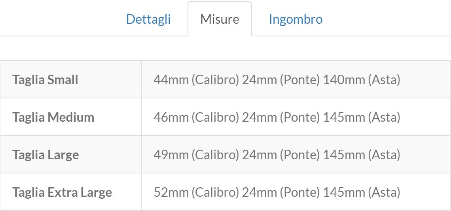Screen dimensions: 451x211
Task: Click the 140mm (Asta) value for Small
Action: 362,80
